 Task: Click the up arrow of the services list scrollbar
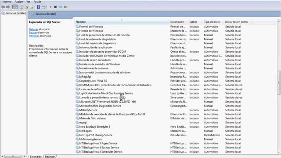point(279,22)
